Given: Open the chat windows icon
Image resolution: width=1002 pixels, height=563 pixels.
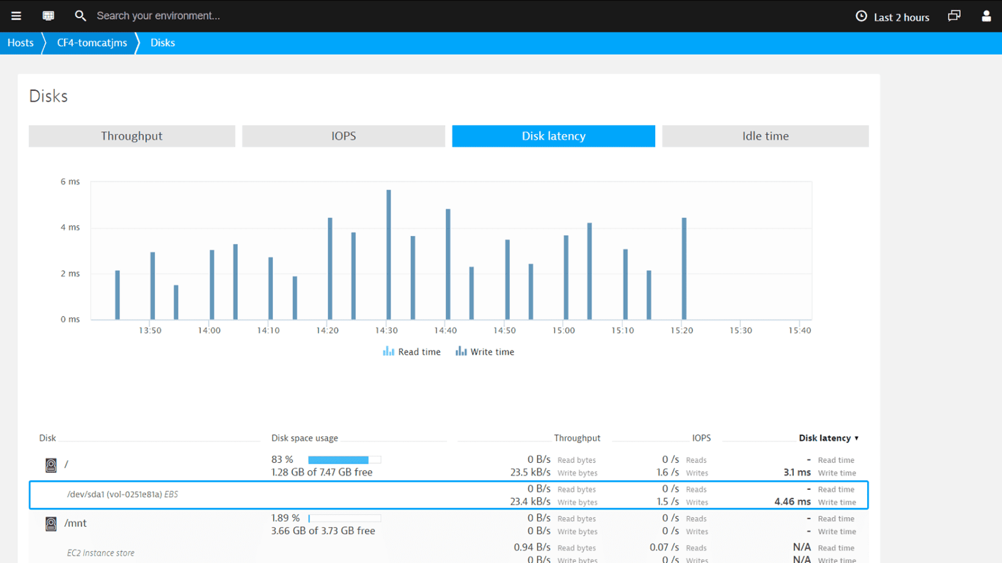Looking at the screenshot, I should [954, 16].
